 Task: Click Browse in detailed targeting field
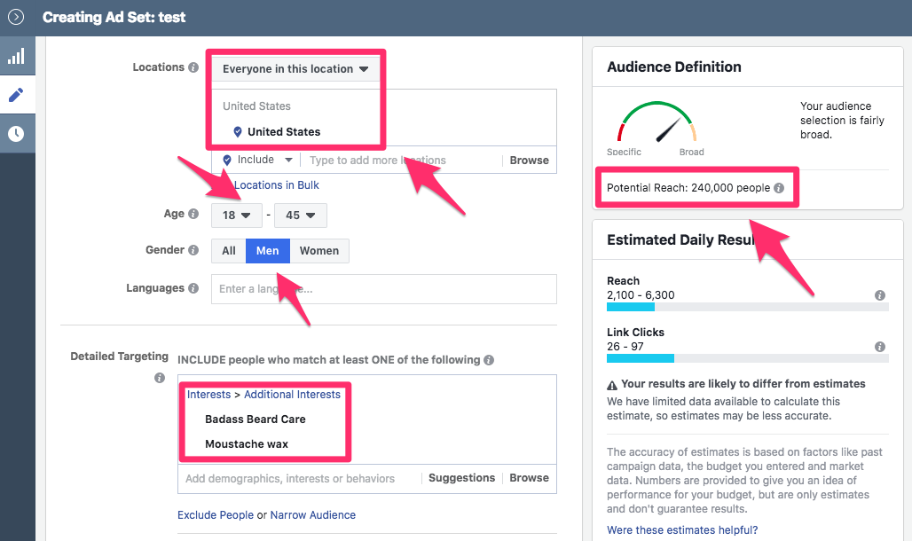pos(530,478)
